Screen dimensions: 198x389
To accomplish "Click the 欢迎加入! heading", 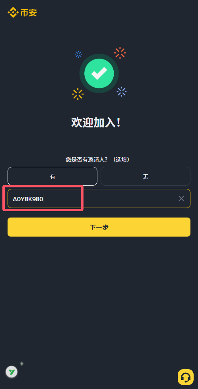I will coord(96,123).
